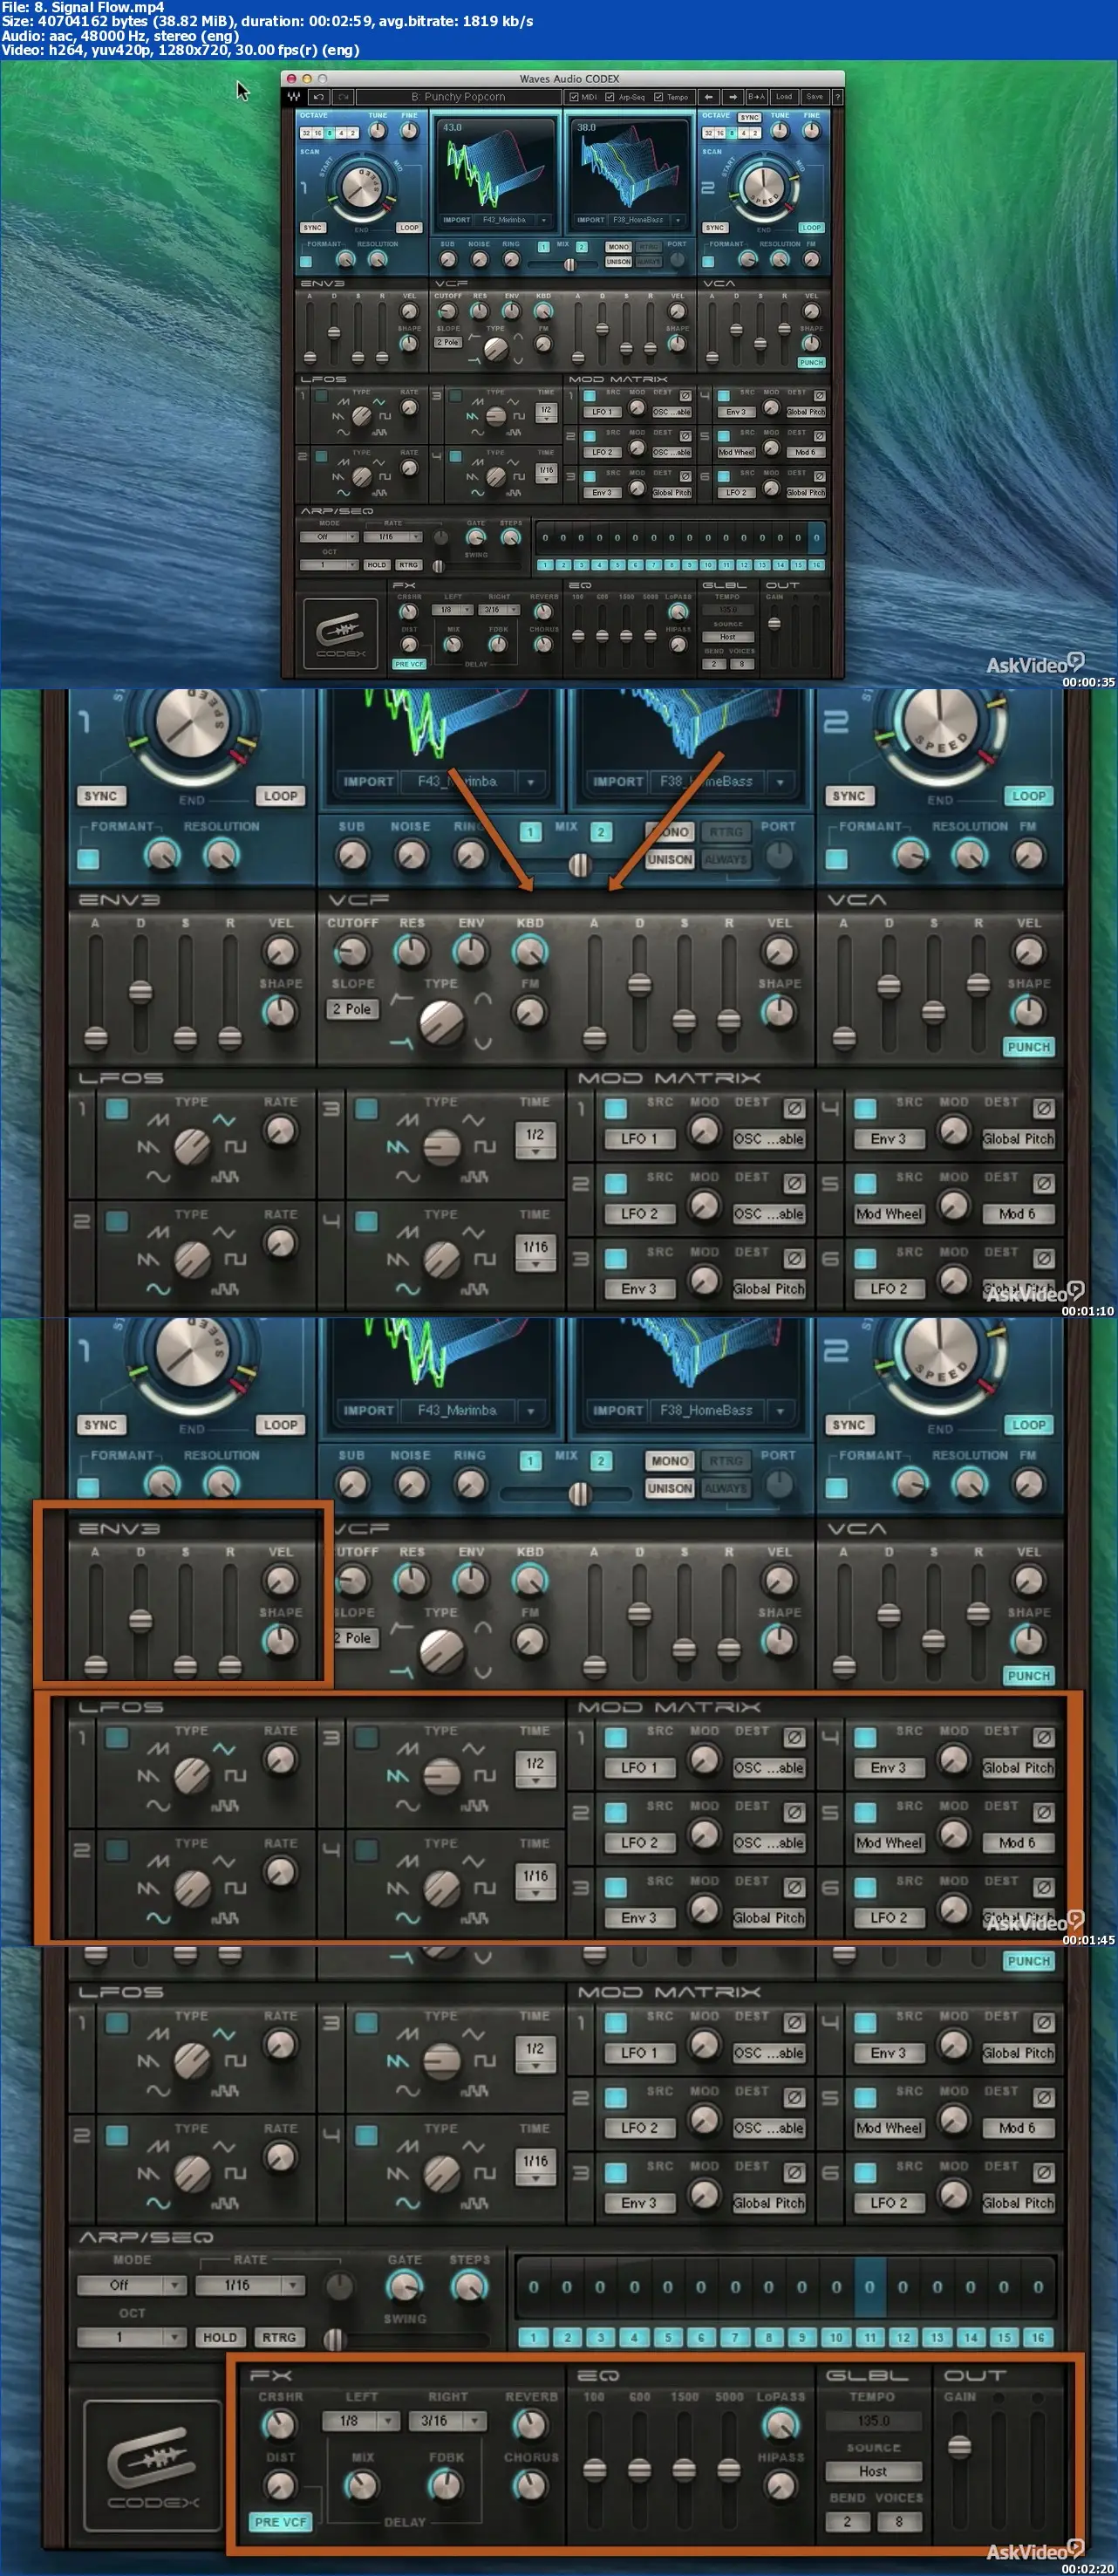Viewport: 1118px width, 2576px height.
Task: Select VCF notch shape icon, 00:01:10 frame
Action: click(x=483, y=1044)
